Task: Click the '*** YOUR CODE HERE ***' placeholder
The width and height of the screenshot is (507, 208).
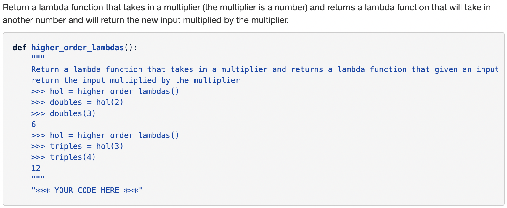Action: tap(87, 190)
